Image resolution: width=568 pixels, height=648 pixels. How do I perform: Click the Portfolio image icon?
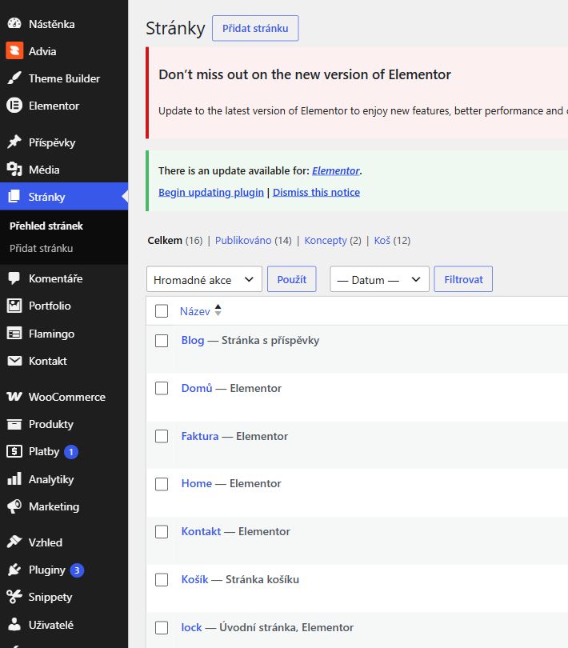[x=14, y=306]
